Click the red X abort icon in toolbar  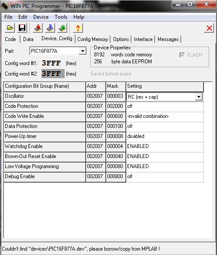[209, 28]
